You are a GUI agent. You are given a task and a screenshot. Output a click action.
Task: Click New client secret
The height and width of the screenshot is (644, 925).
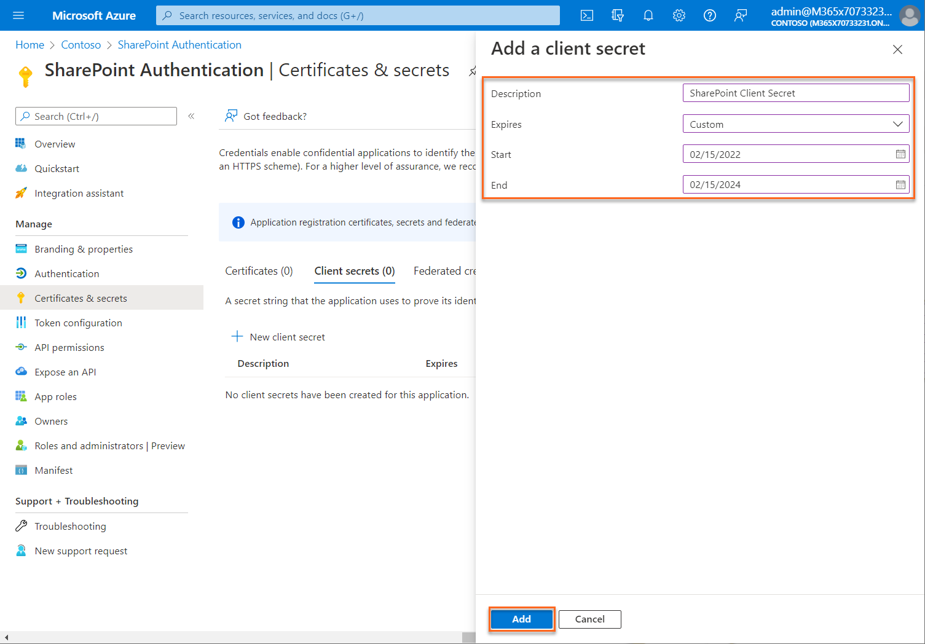click(278, 337)
